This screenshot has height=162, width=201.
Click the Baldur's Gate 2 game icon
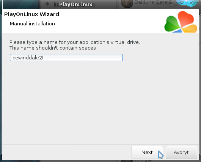pyautogui.click(x=127, y=3)
